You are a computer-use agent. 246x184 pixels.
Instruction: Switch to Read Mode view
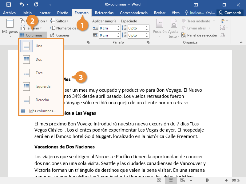159,180
